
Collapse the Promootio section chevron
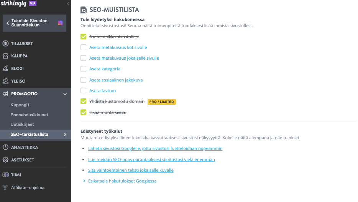coord(65,94)
